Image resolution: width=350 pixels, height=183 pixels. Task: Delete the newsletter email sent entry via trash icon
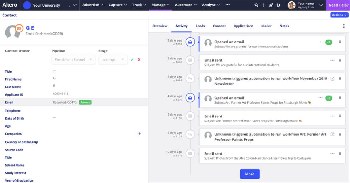340,60
